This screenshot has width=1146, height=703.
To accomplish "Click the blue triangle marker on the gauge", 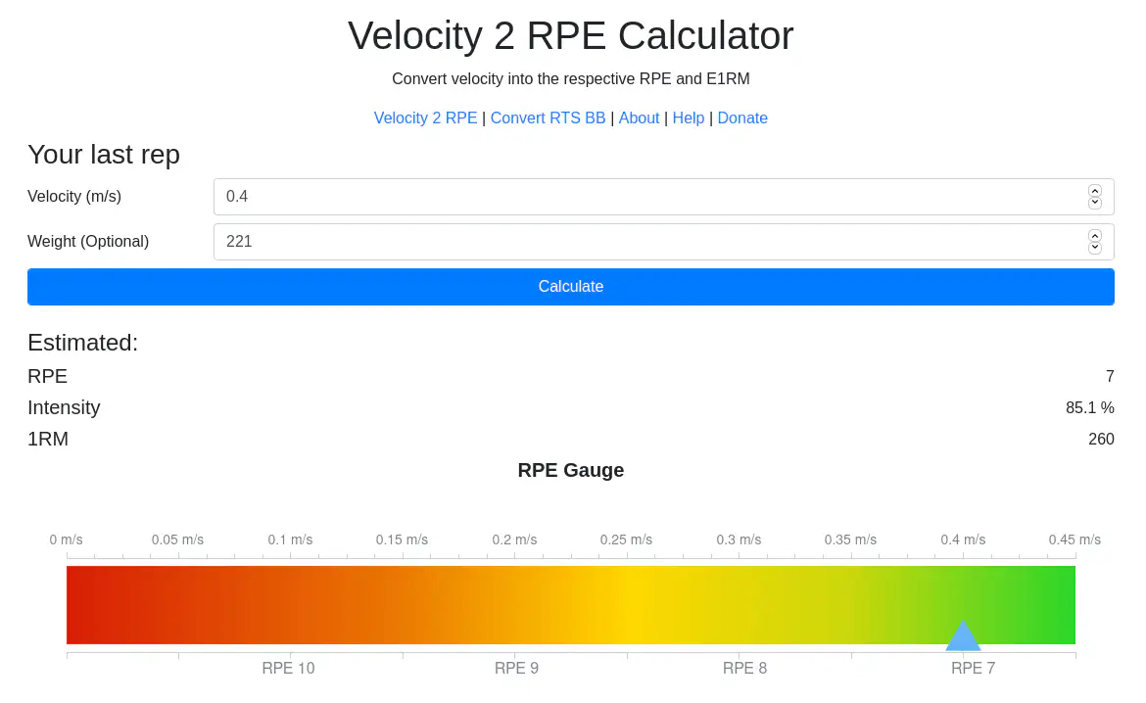I will click(963, 637).
